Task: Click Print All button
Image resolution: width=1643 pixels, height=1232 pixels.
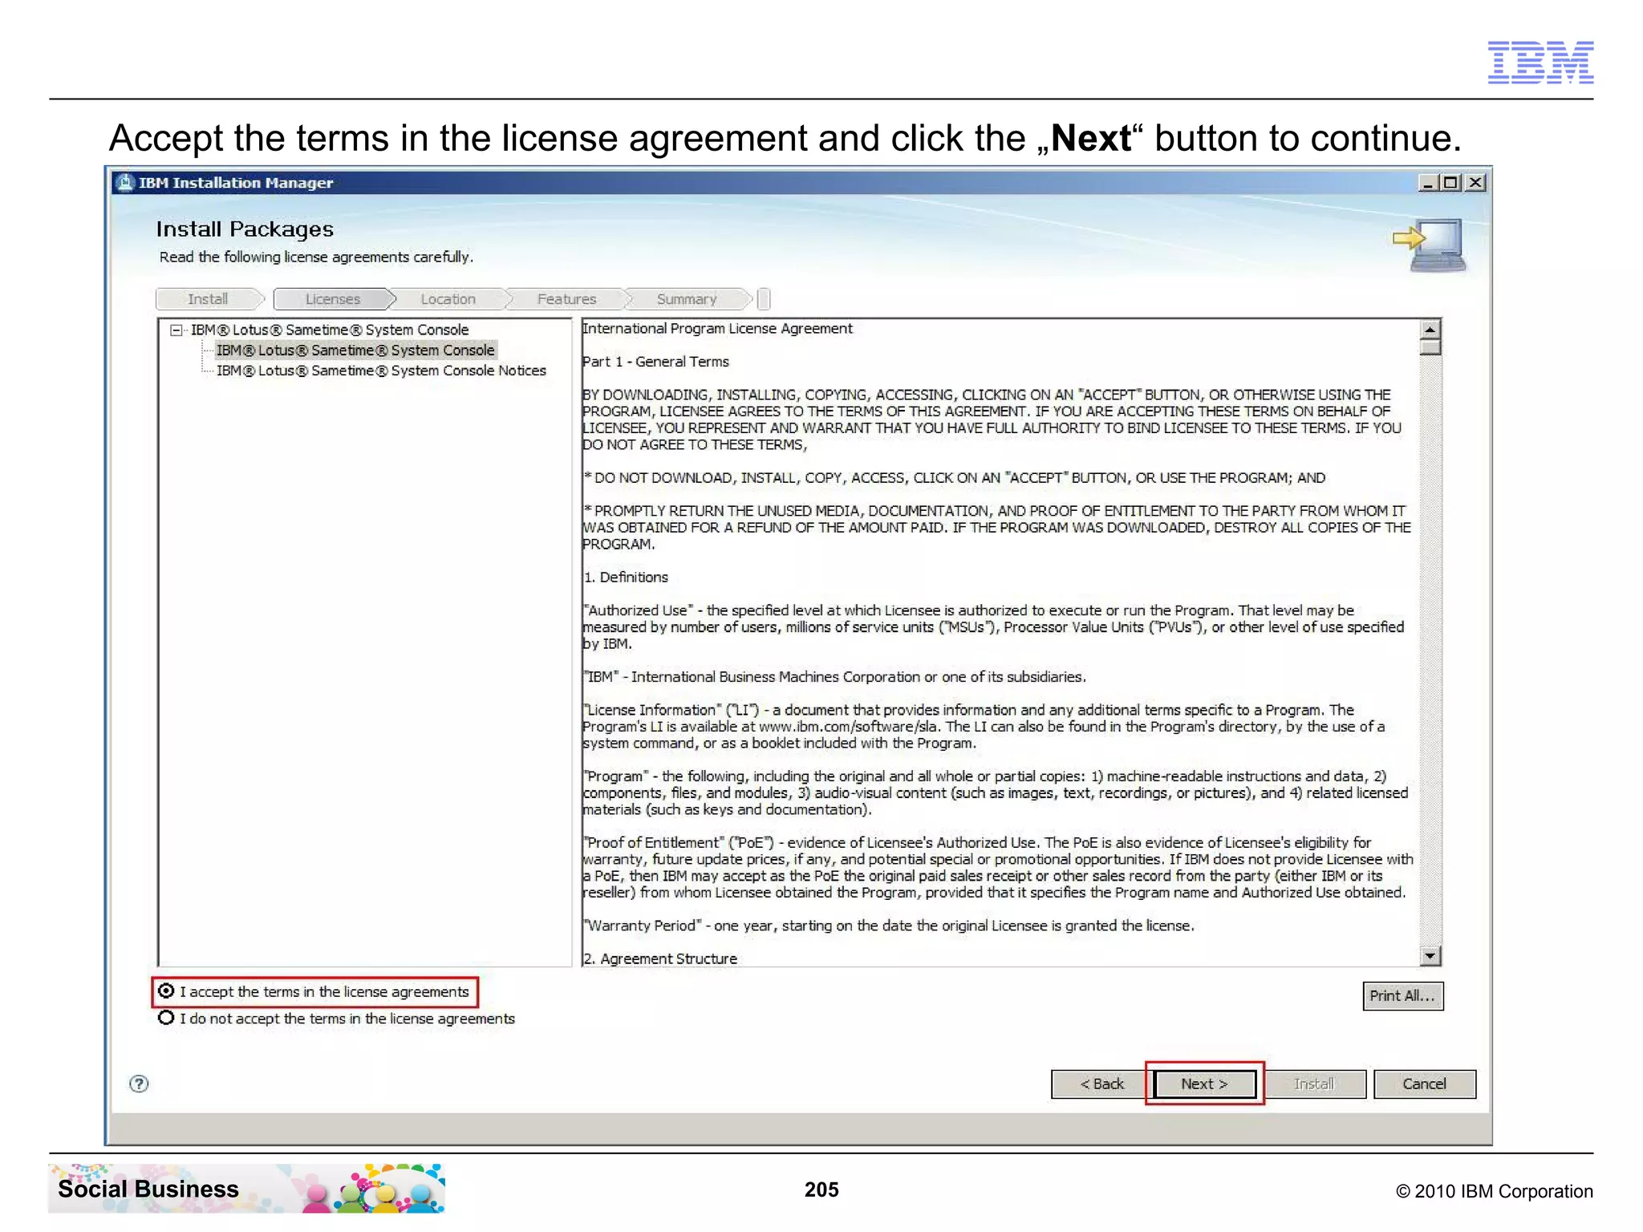Action: pos(1402,995)
